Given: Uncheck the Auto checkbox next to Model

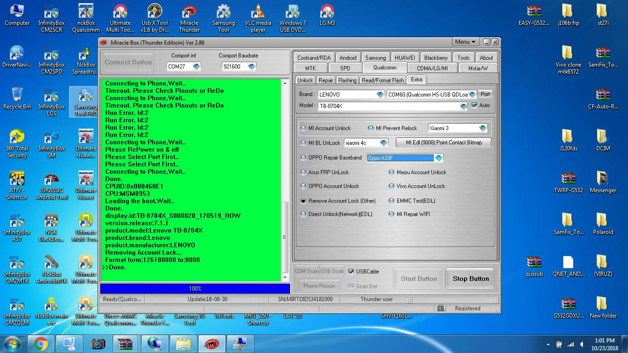Looking at the screenshot, I should [474, 105].
